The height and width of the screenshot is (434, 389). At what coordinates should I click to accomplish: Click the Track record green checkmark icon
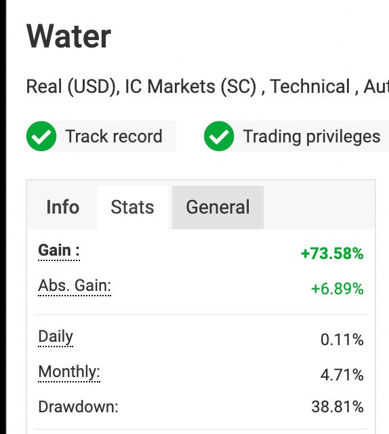point(41,136)
